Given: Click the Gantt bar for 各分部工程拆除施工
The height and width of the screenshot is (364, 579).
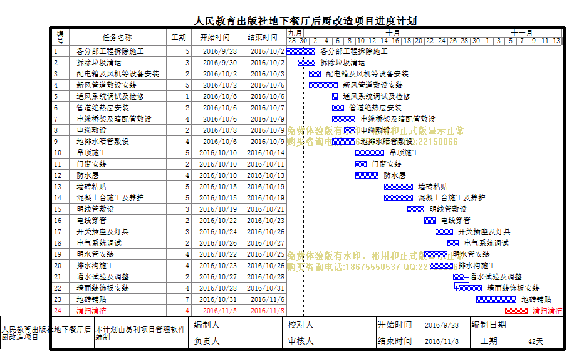Looking at the screenshot, I should tap(301, 51).
